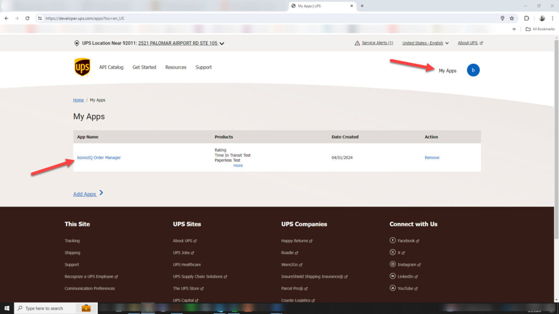Screen dimensions: 559x314
Task: Open the All Bookmarks folder
Action: (x=540, y=29)
